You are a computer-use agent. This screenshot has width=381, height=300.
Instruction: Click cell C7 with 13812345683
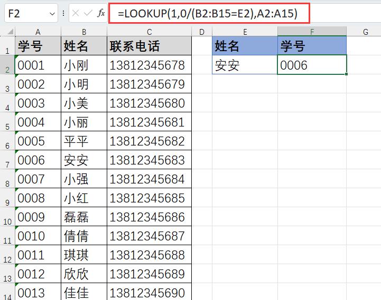tap(149, 160)
